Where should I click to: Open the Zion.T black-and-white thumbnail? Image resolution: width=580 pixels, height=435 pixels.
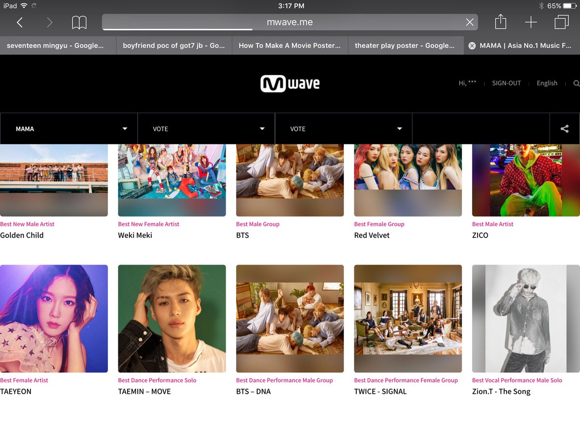coord(526,319)
